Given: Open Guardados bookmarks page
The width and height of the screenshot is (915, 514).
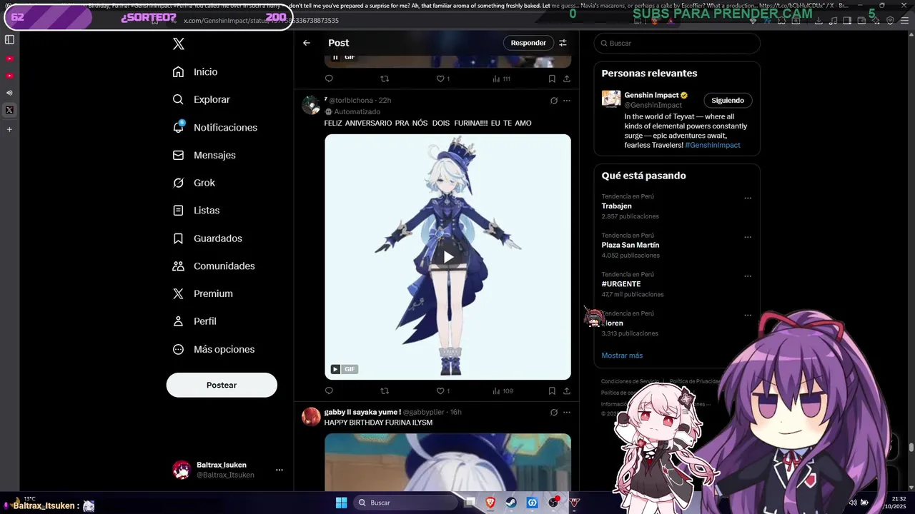Looking at the screenshot, I should click(x=207, y=238).
